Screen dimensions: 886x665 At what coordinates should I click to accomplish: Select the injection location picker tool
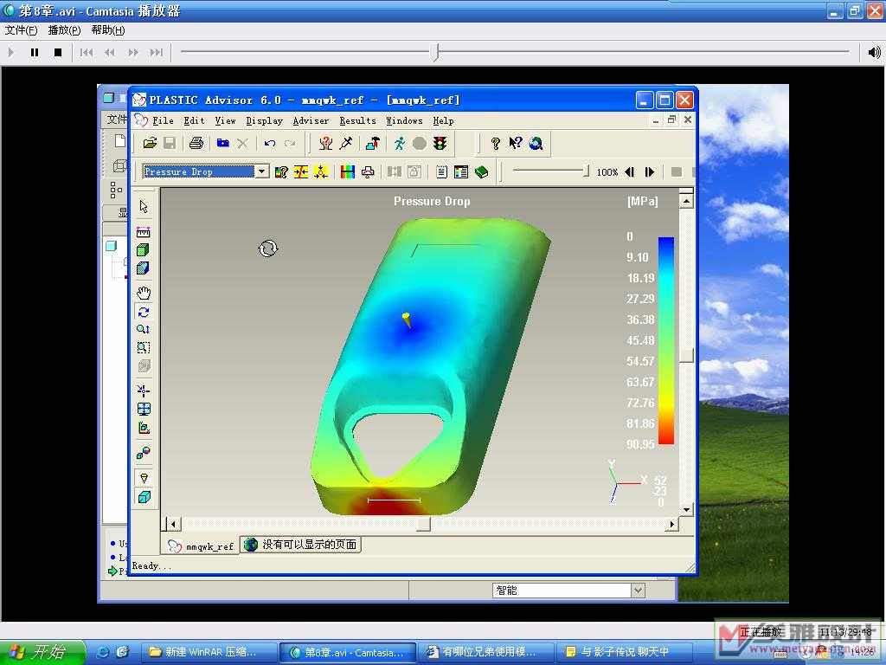pyautogui.click(x=346, y=144)
